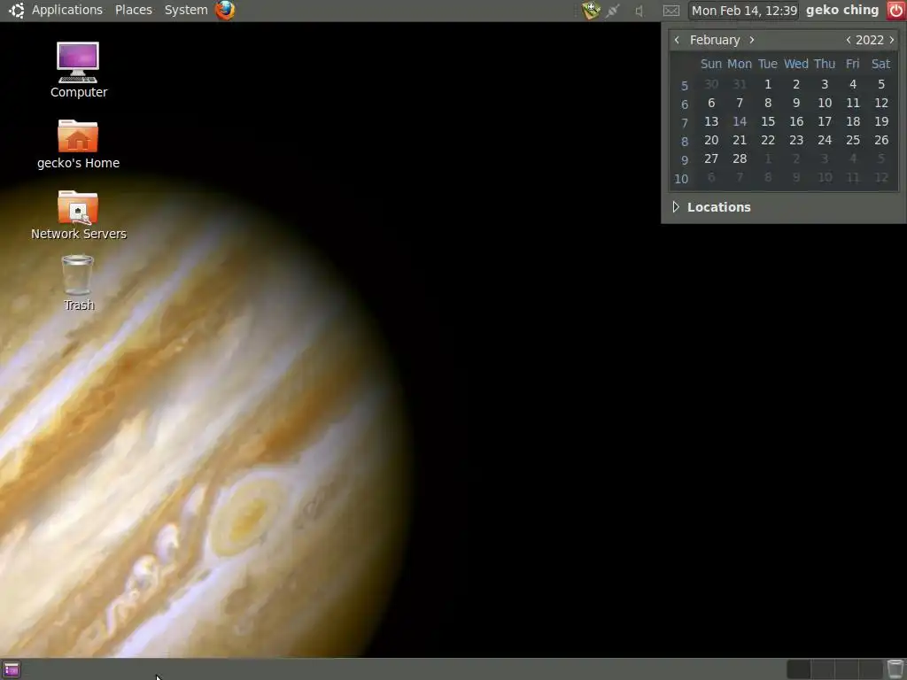Go to previous year arrow before 2022
Image resolution: width=907 pixels, height=680 pixels.
tap(848, 40)
